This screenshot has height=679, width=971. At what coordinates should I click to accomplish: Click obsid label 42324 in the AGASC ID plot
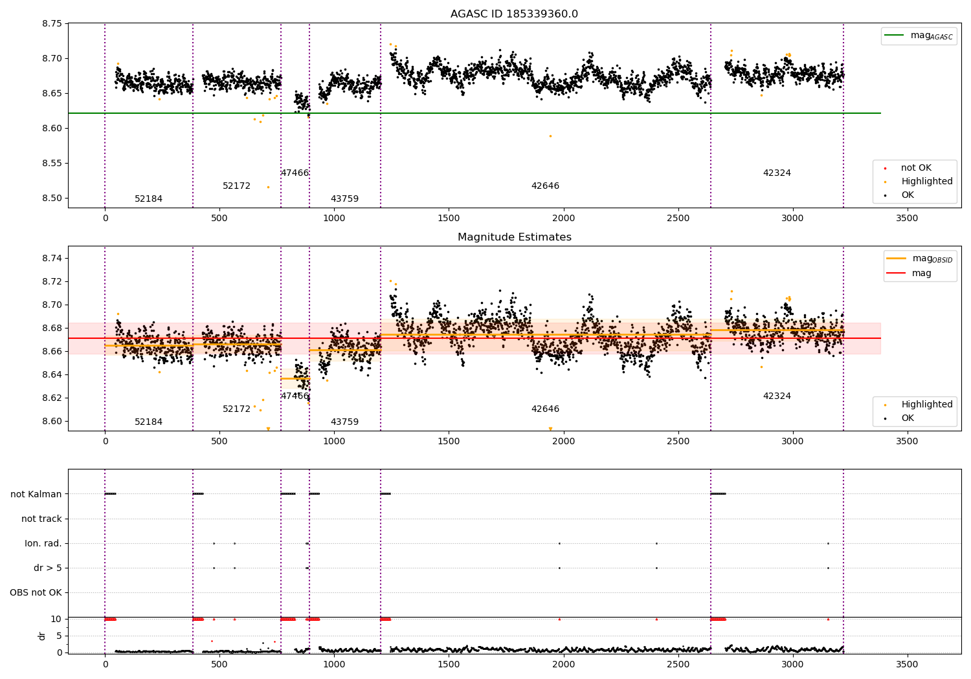777,173
